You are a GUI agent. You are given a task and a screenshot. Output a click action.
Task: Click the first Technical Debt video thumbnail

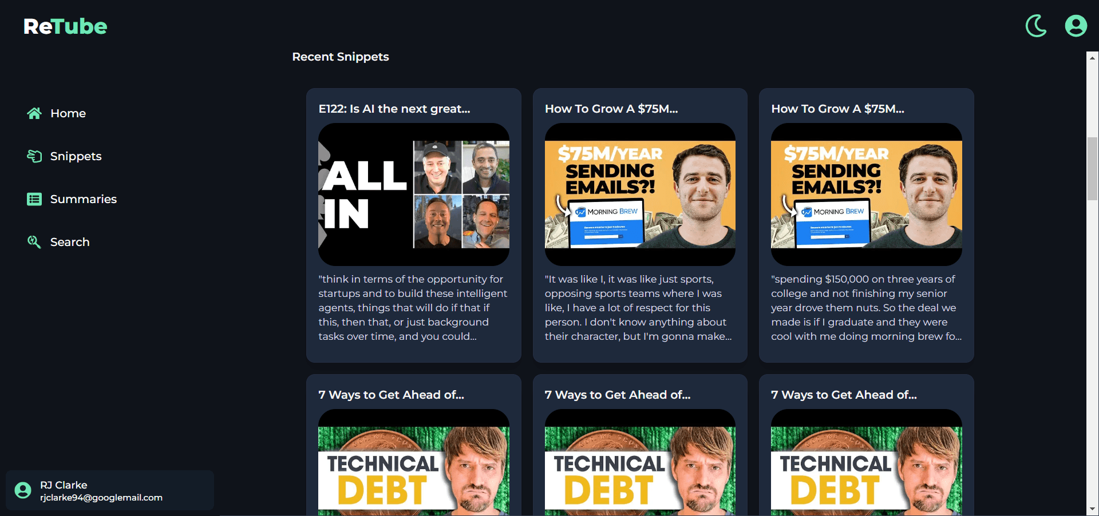click(413, 466)
